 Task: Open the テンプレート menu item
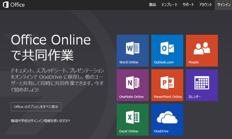coord(169,5)
